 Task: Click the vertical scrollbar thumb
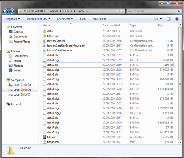click(180, 84)
